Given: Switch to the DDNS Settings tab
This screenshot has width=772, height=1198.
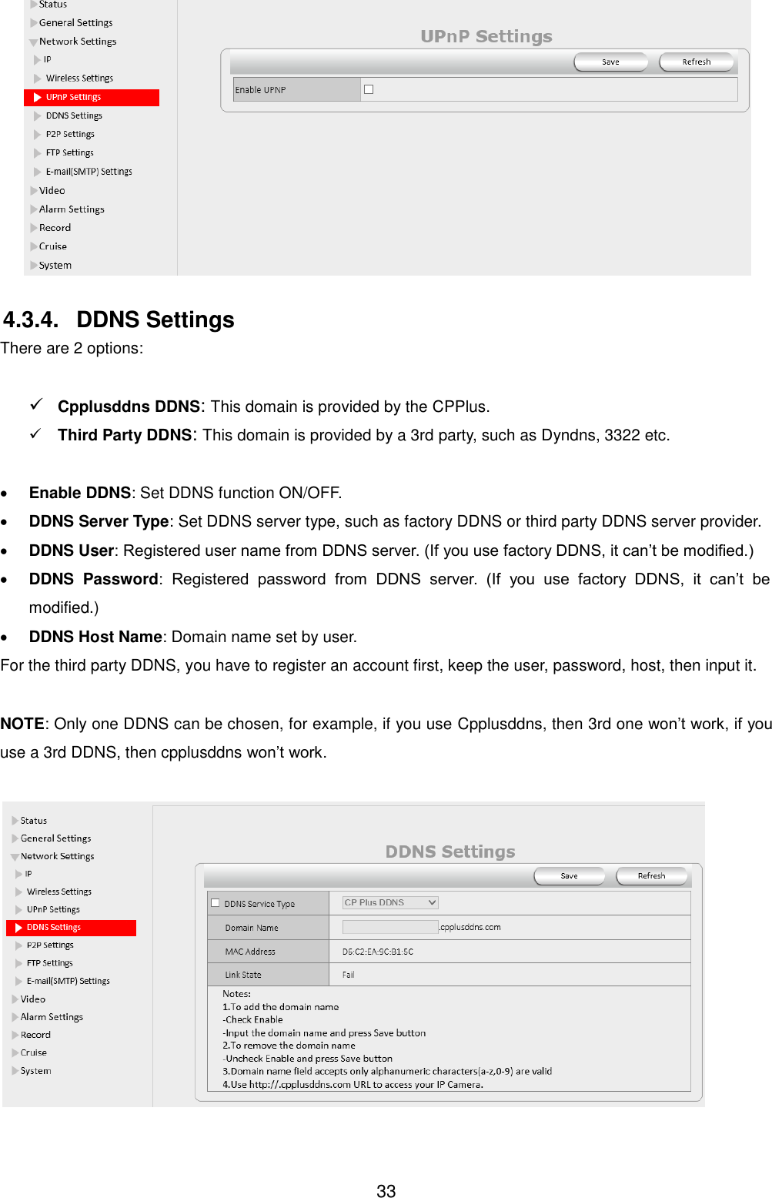Looking at the screenshot, I should [x=55, y=927].
